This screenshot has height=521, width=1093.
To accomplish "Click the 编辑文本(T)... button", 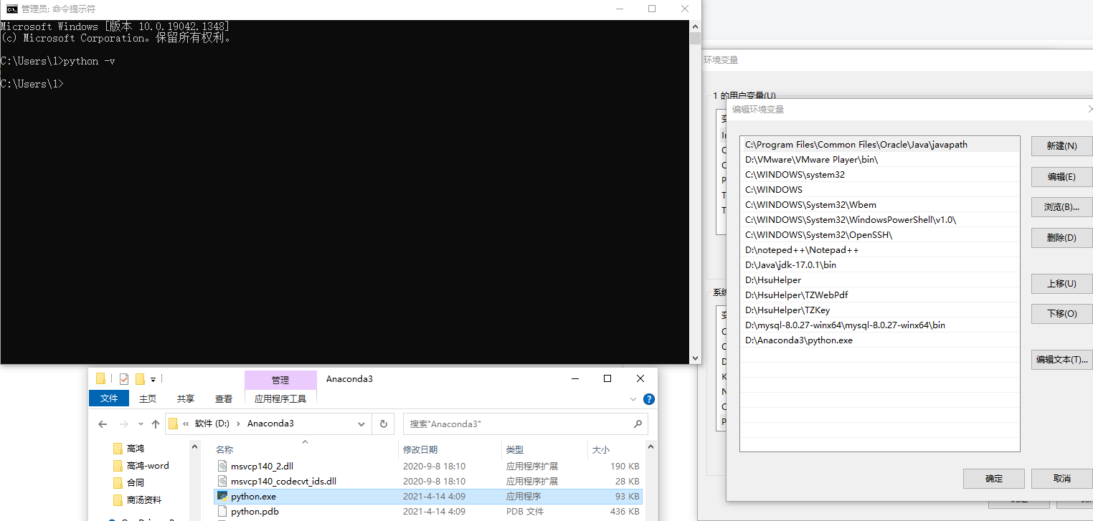I will click(1061, 360).
